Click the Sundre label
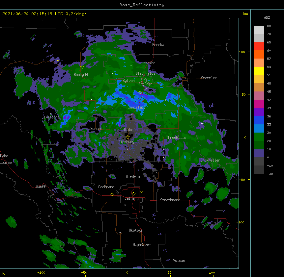Screen dimensions: 284x277 pyautogui.click(x=96, y=129)
